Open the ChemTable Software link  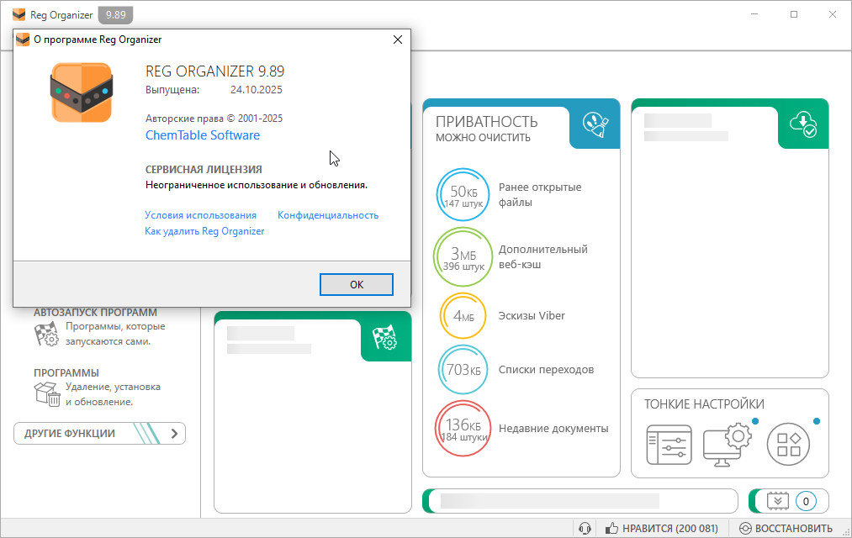point(203,135)
